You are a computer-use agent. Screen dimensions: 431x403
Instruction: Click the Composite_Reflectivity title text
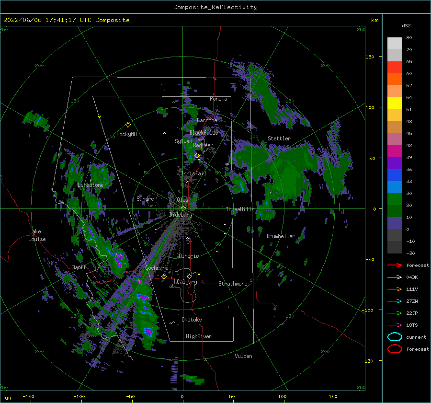(x=215, y=7)
